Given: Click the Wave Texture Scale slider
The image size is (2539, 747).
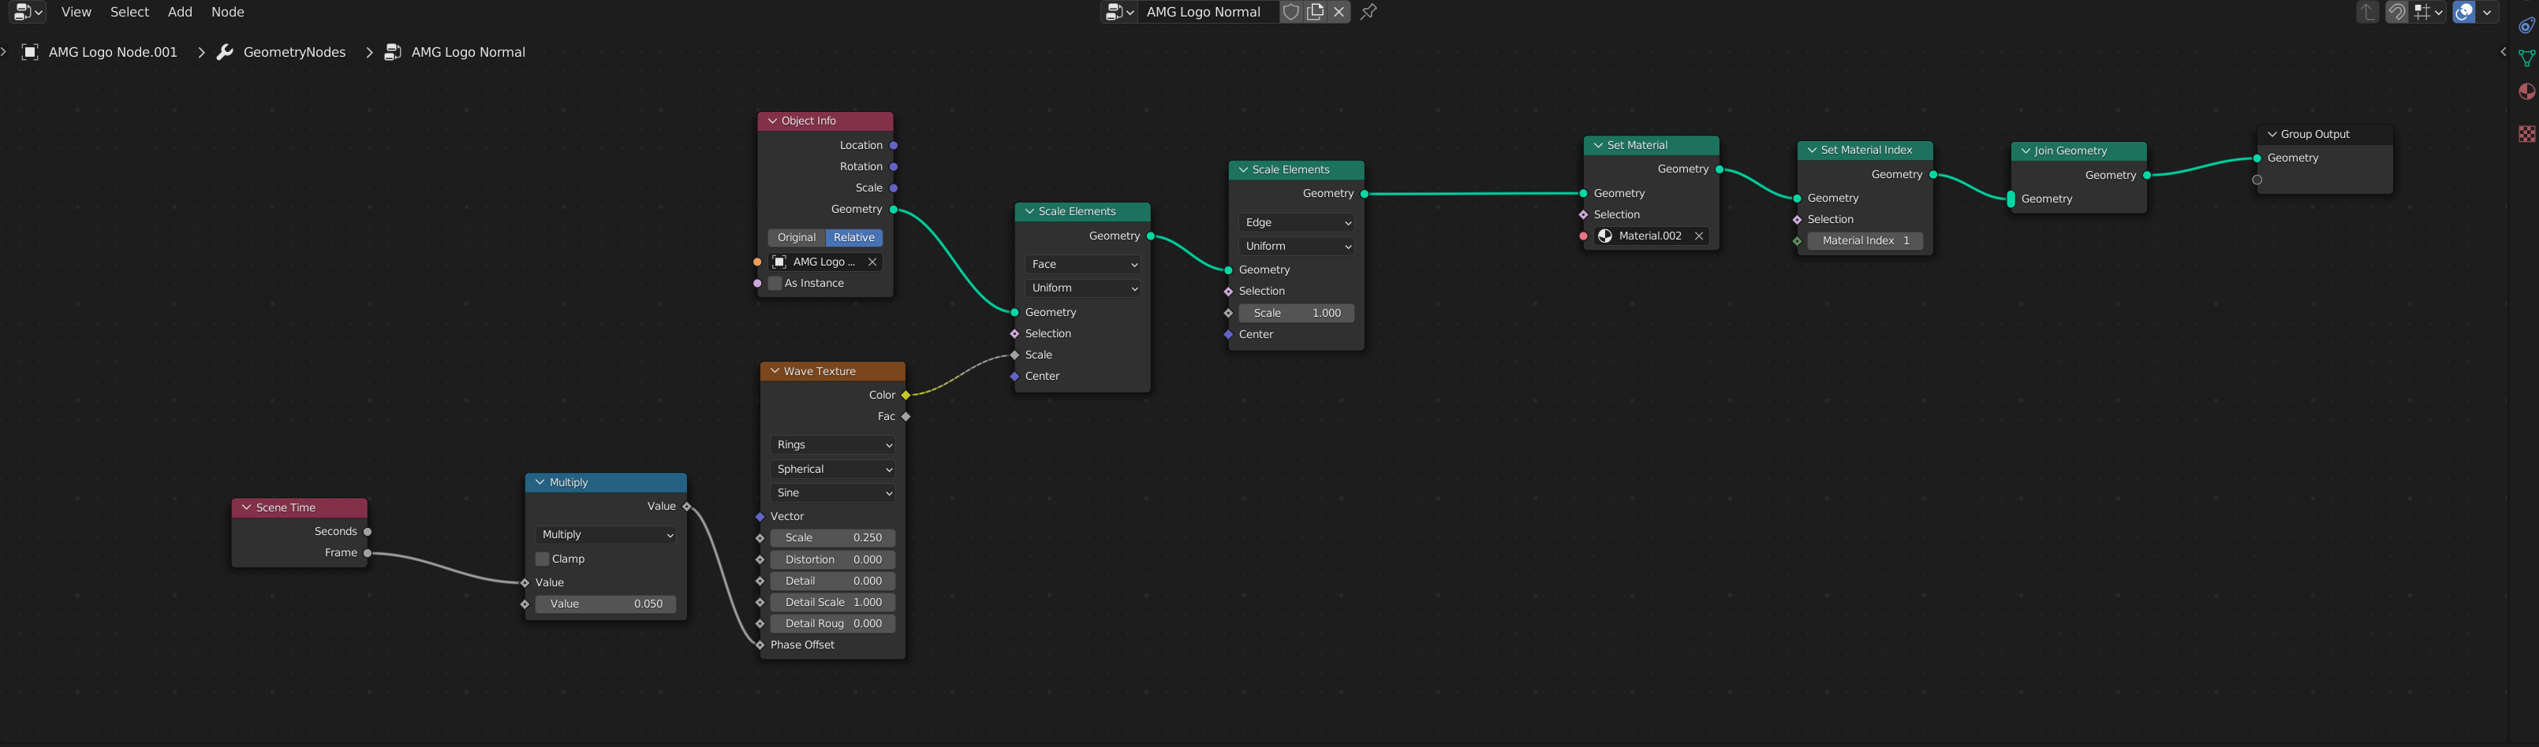Looking at the screenshot, I should [833, 537].
